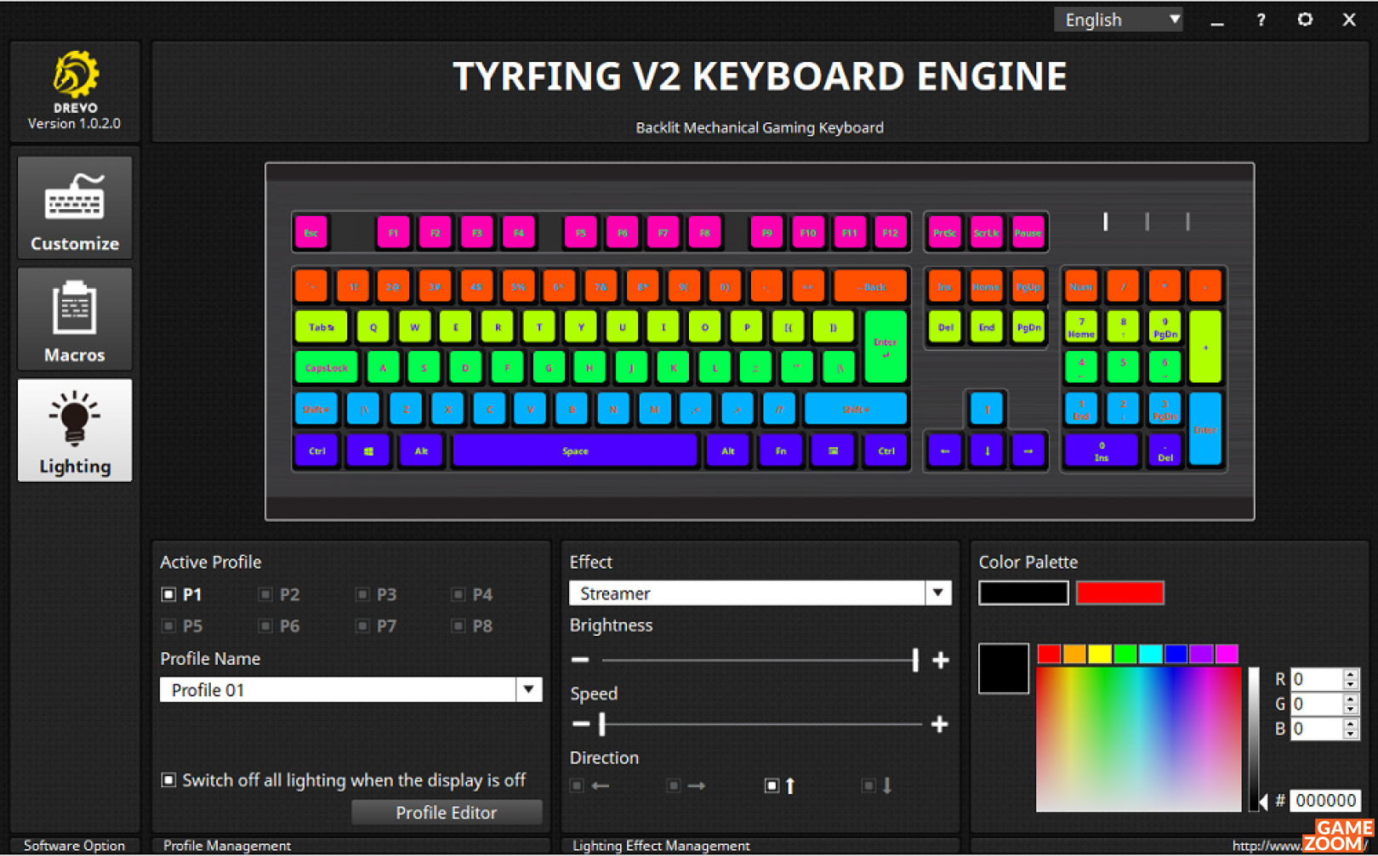Select the numpad 0 Ins key
This screenshot has height=856, width=1378.
(1102, 451)
